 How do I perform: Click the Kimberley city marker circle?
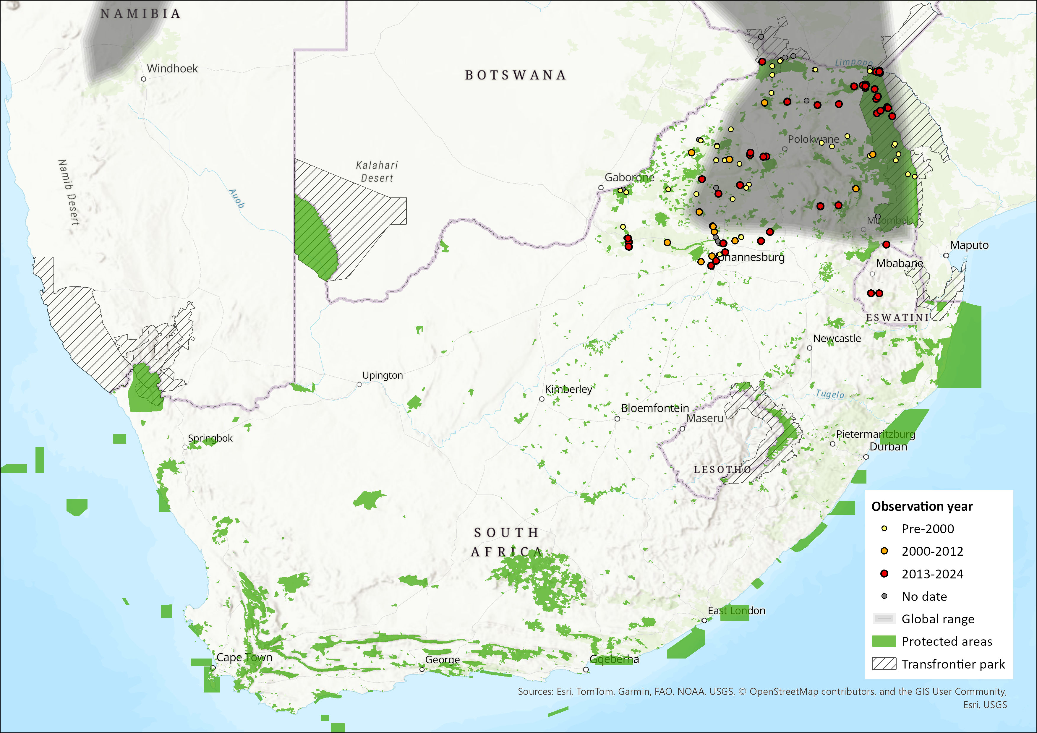tap(542, 399)
